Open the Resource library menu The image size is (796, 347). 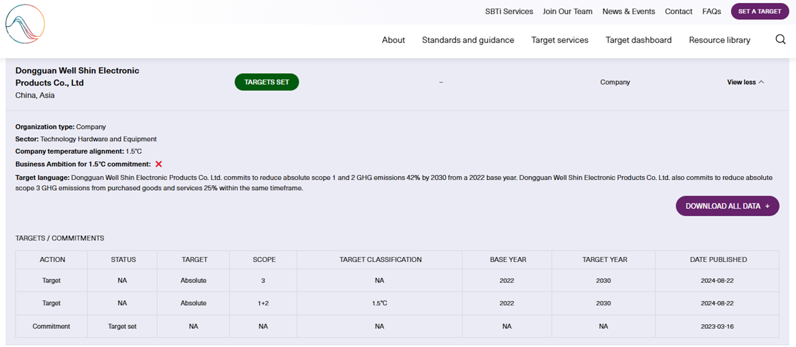[720, 40]
